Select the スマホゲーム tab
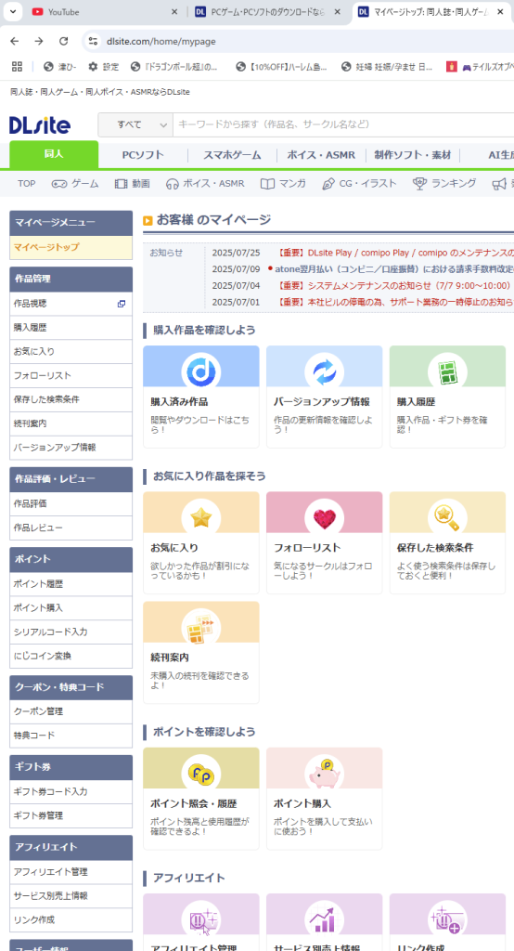This screenshot has width=514, height=951. tap(232, 155)
